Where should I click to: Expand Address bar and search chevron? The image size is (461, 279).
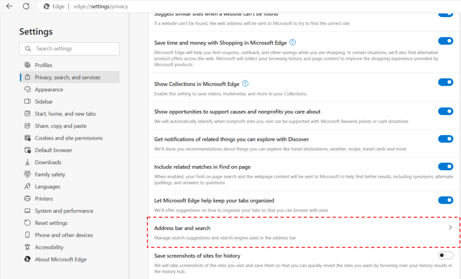450,228
